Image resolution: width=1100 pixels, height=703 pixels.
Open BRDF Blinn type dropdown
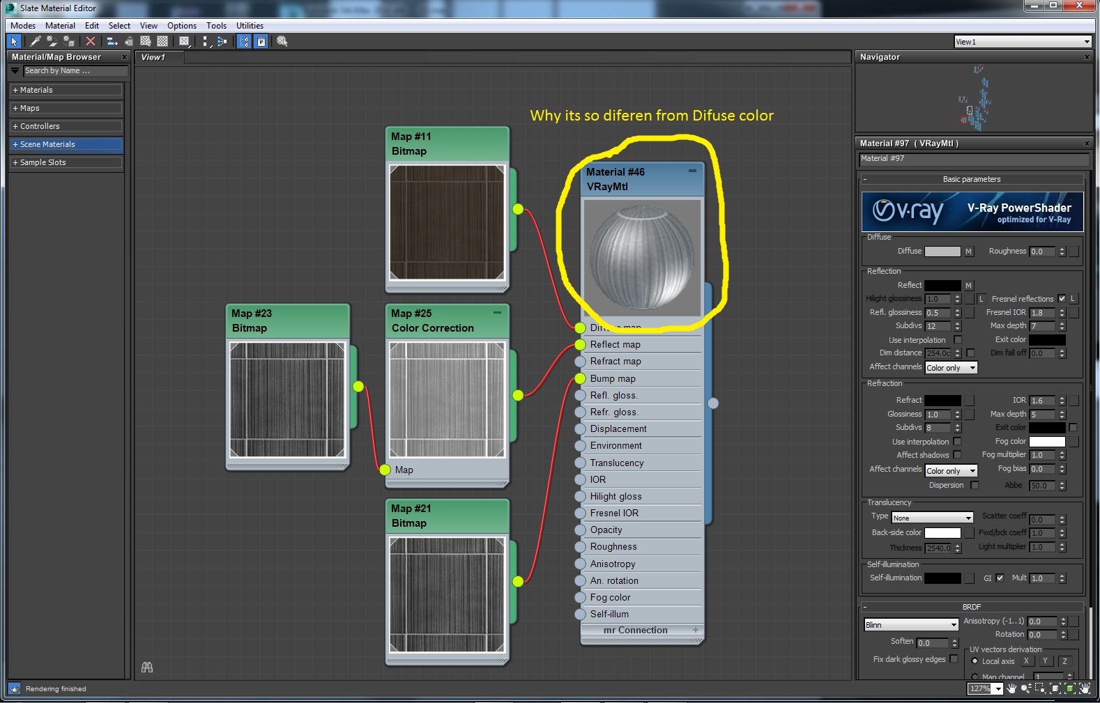[911, 625]
